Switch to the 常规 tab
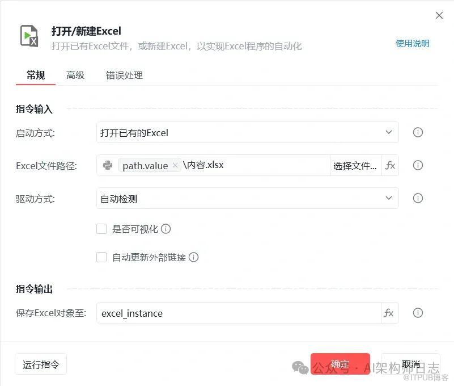This screenshot has width=454, height=386. click(x=36, y=75)
